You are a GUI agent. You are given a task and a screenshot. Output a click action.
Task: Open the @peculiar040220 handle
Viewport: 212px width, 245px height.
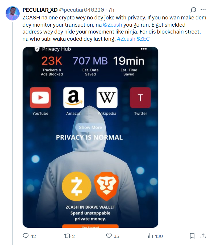click(81, 10)
